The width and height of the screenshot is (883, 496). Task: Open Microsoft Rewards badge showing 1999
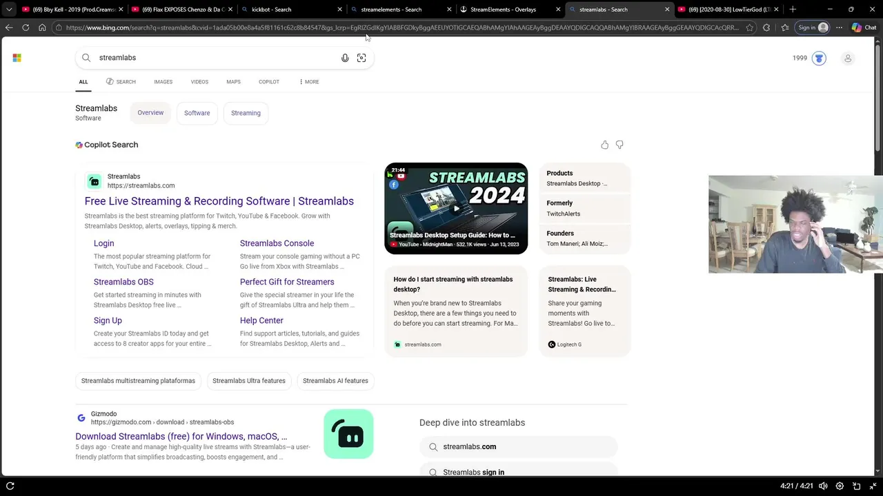[x=810, y=58]
